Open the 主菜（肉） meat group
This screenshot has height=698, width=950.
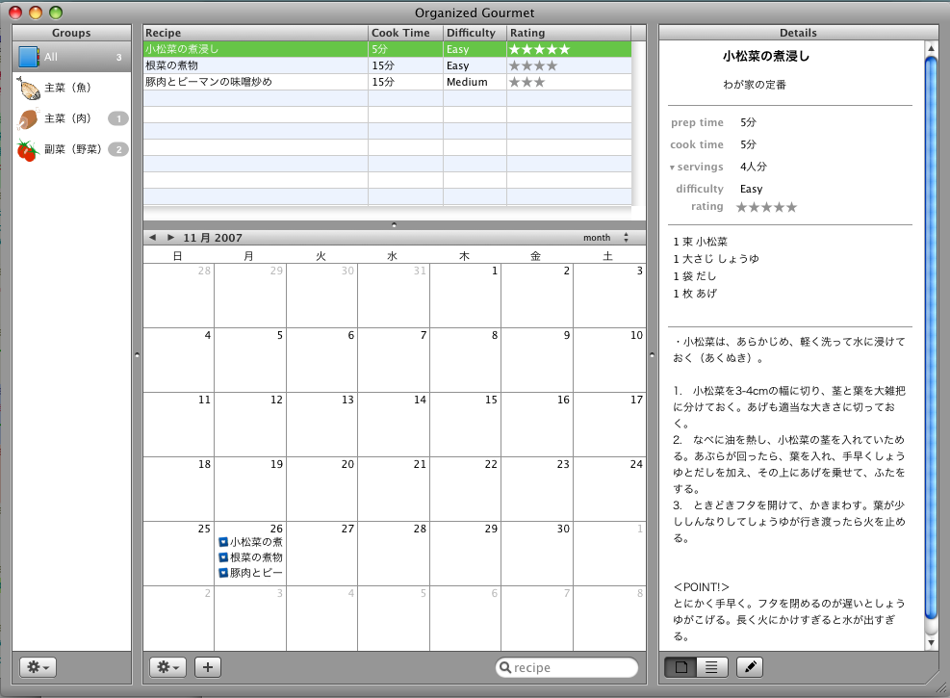65,119
